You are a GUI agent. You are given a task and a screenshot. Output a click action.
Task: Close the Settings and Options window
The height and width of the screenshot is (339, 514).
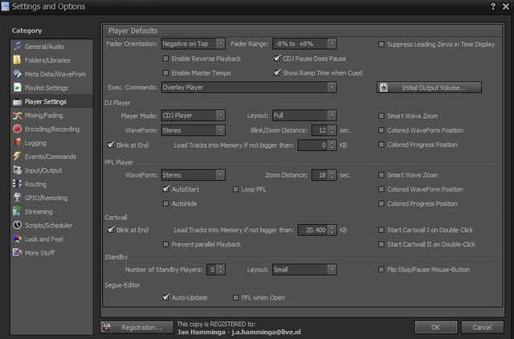(x=506, y=6)
